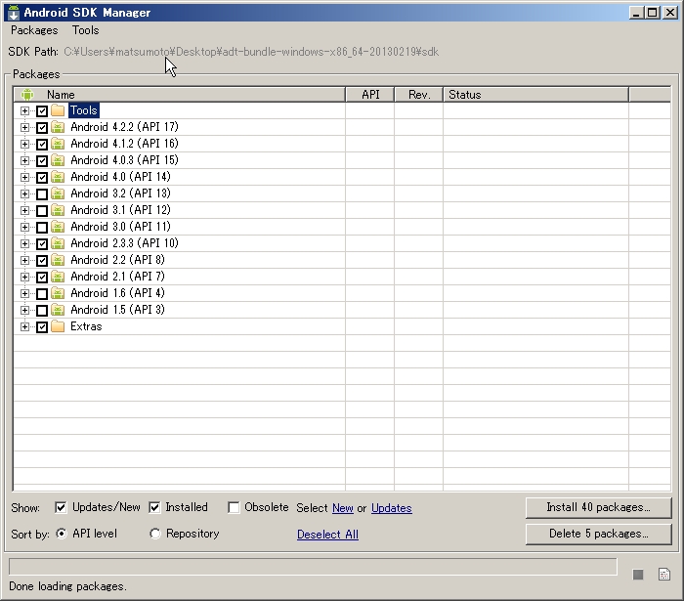Open the Packages menu
684x601 pixels.
click(34, 30)
